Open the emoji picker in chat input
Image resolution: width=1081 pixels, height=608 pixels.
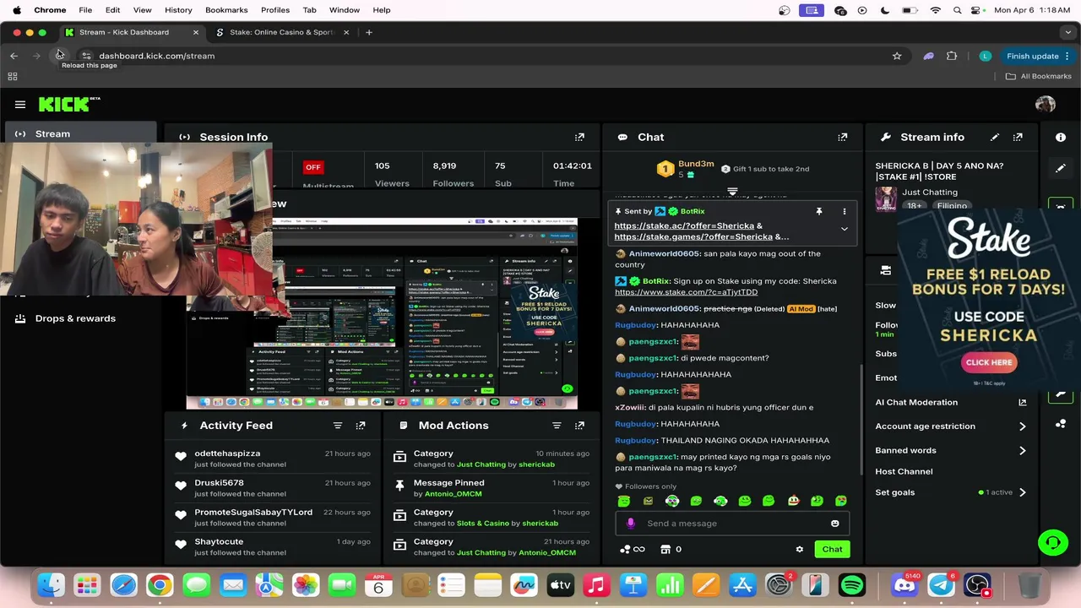click(834, 524)
